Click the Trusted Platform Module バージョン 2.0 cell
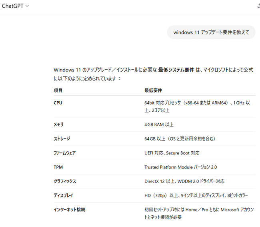This screenshot has height=227, width=260. tap(180, 167)
